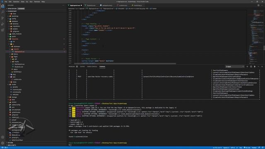Viewport: 265px width, 149px height.
Task: Switch to the custom.scss editor tab
Action: click(x=123, y=5)
